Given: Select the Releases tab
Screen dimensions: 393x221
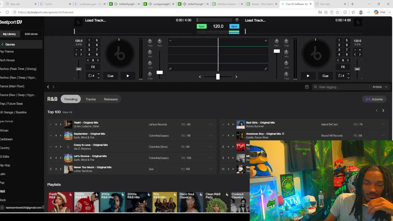Looking at the screenshot, I should tap(111, 99).
